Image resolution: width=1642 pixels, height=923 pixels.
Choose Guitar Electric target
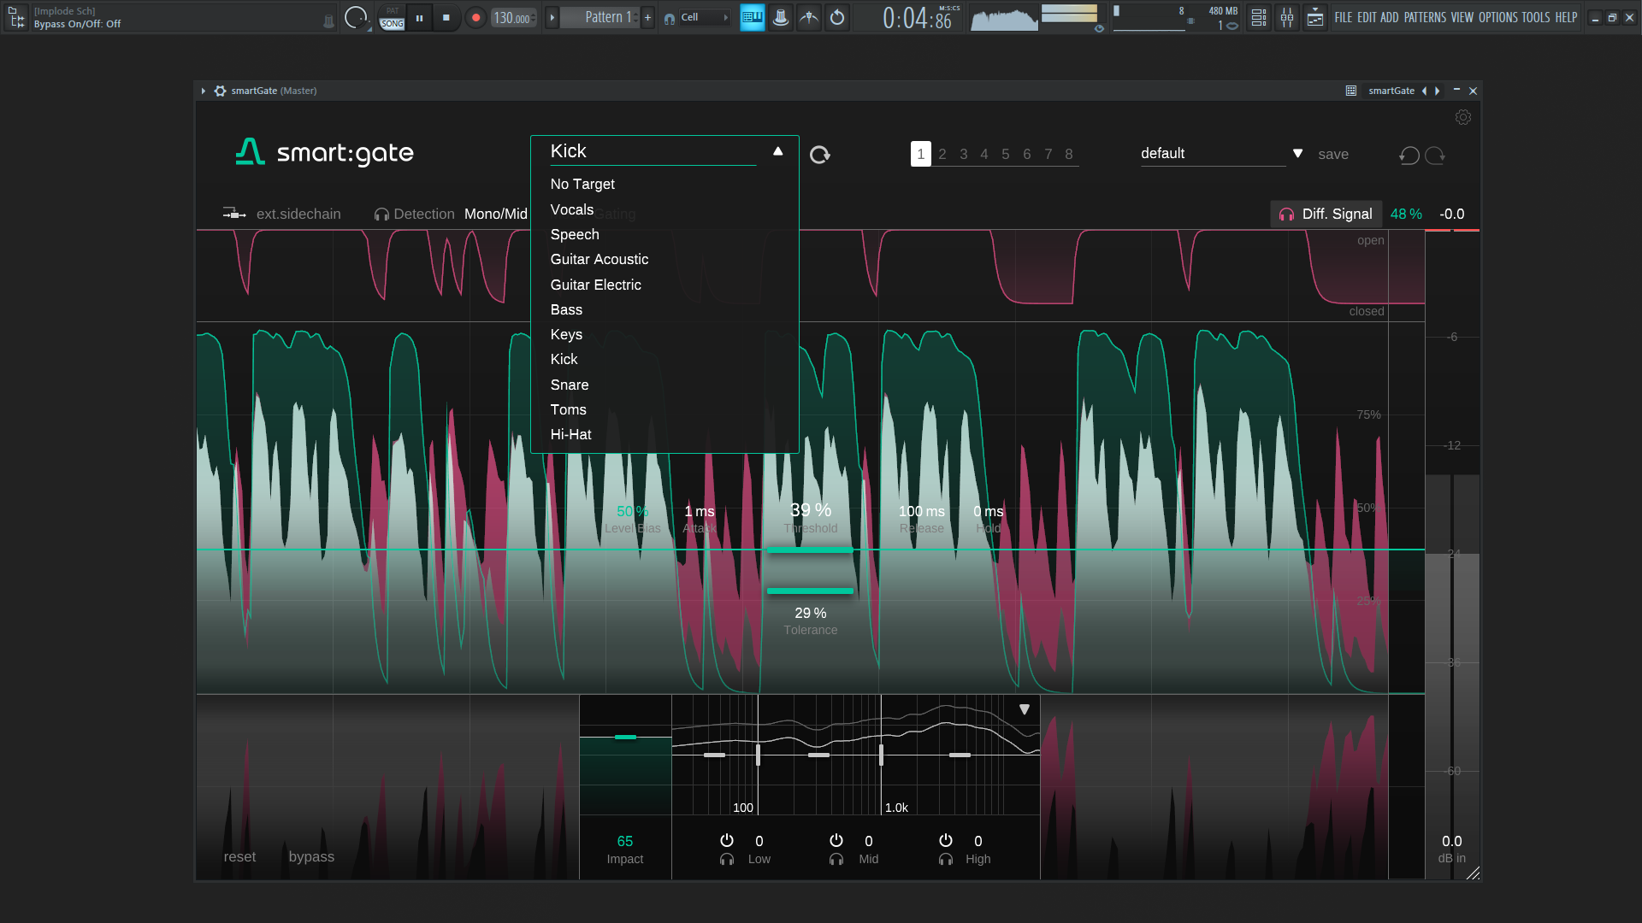[x=595, y=285]
